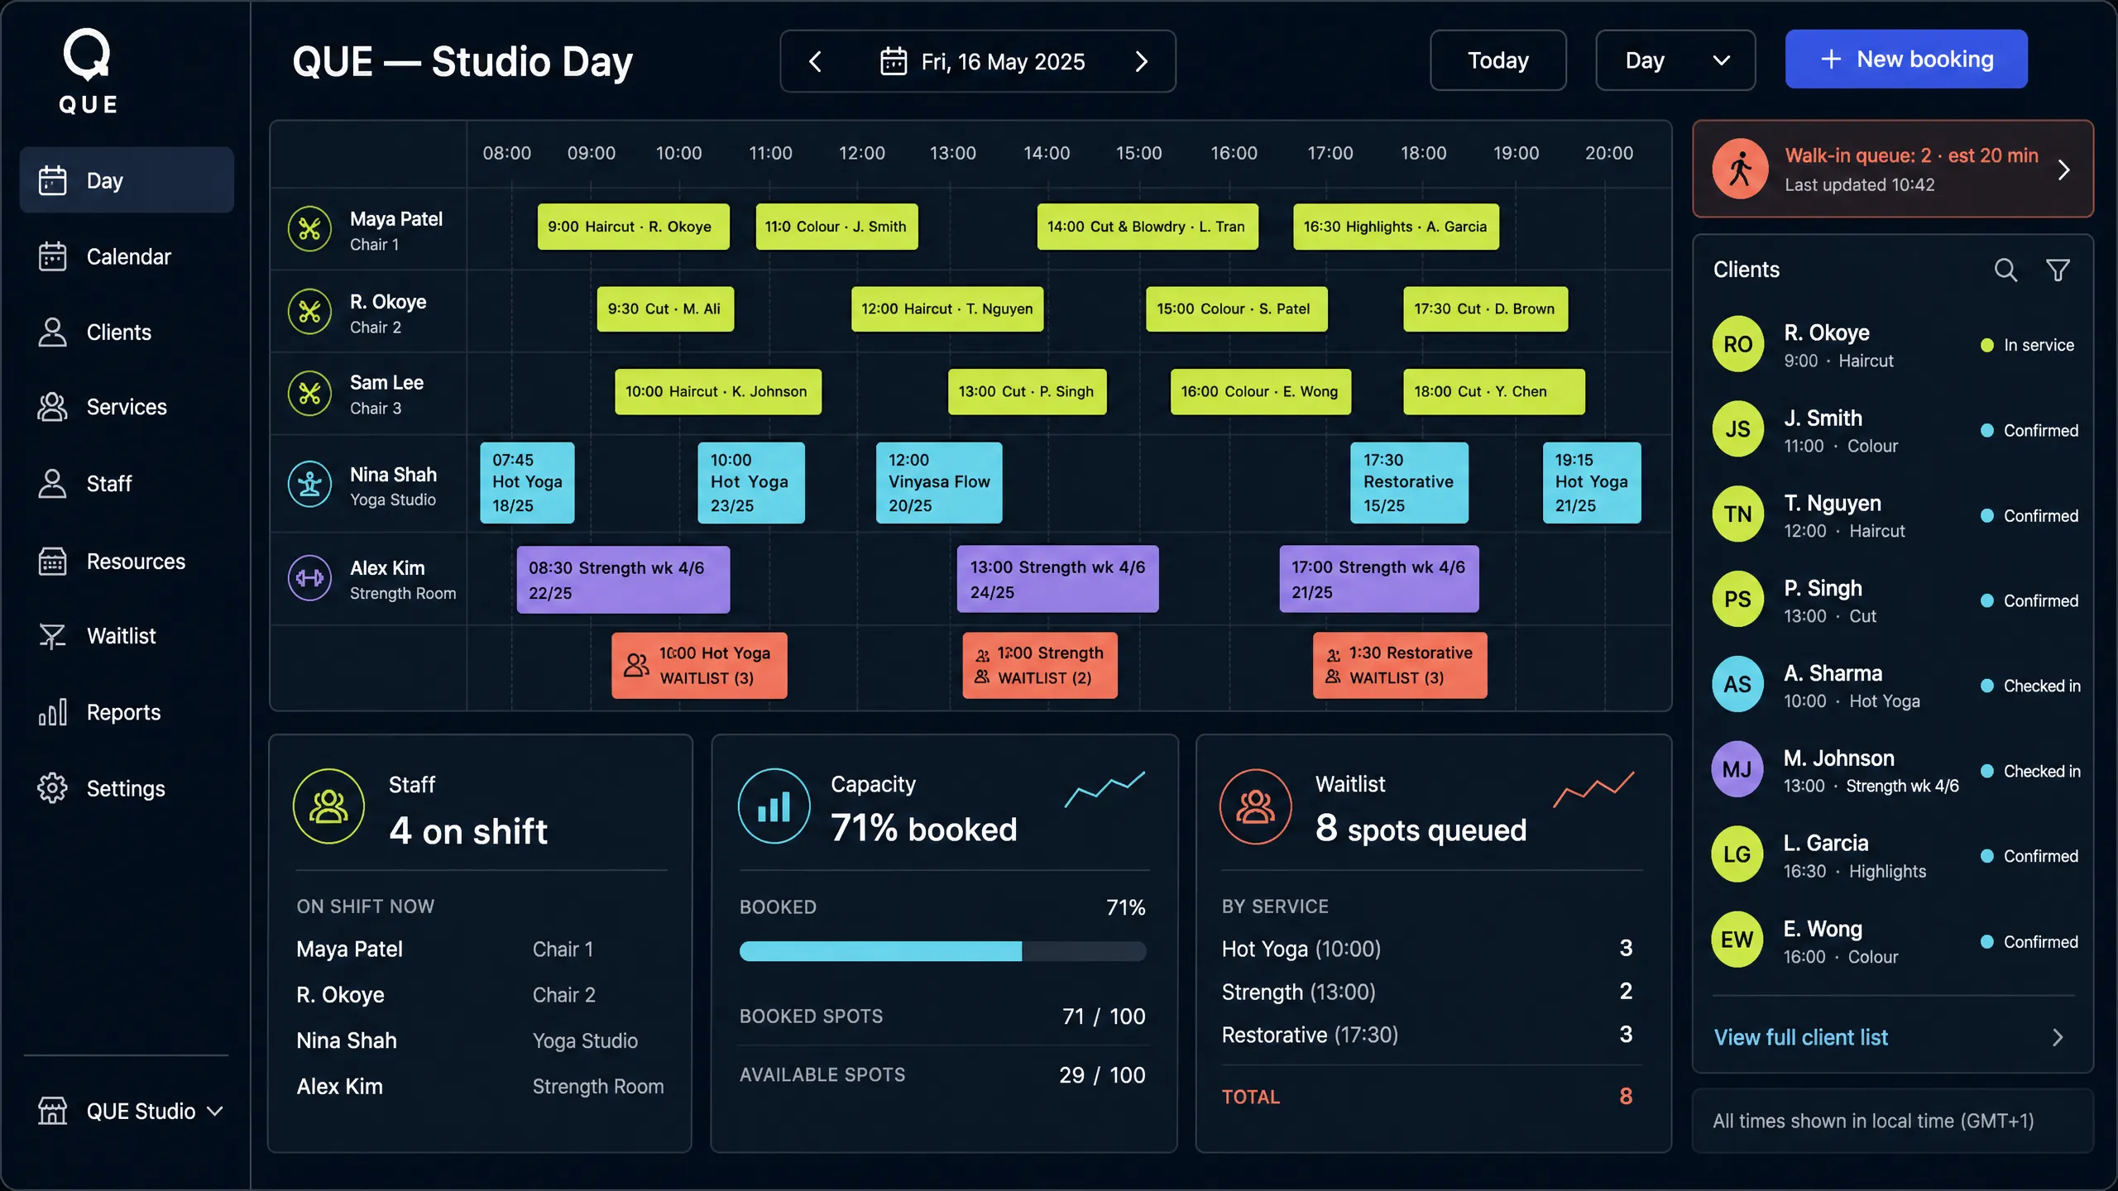Click 'Hot Yoga (10:00)' waitlist row
Image resolution: width=2118 pixels, height=1191 pixels.
[x=1428, y=949]
